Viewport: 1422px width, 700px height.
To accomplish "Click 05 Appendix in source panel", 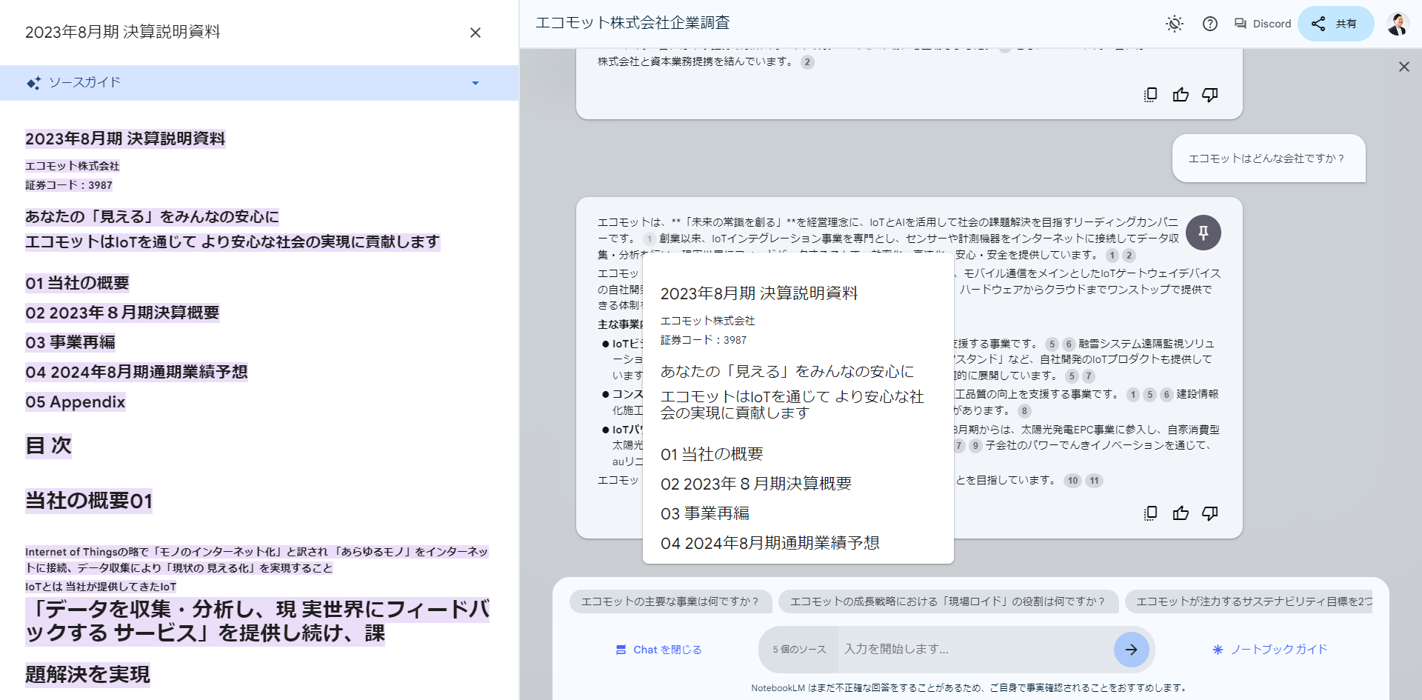I will pyautogui.click(x=76, y=402).
